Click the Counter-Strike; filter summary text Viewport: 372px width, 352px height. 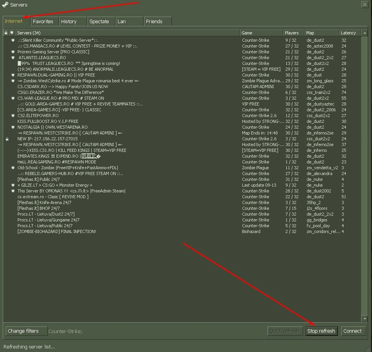pos(65,331)
